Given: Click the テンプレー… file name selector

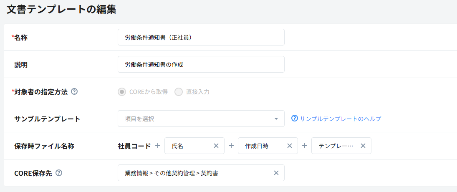Looking at the screenshot, I should [336, 146].
